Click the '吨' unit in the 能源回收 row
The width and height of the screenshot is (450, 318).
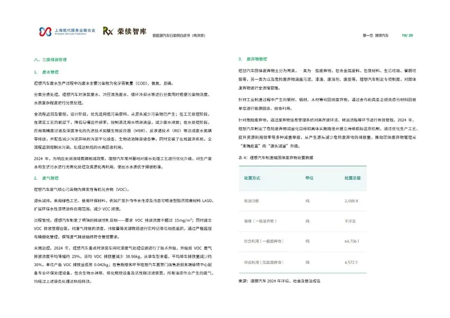[x=307, y=201]
